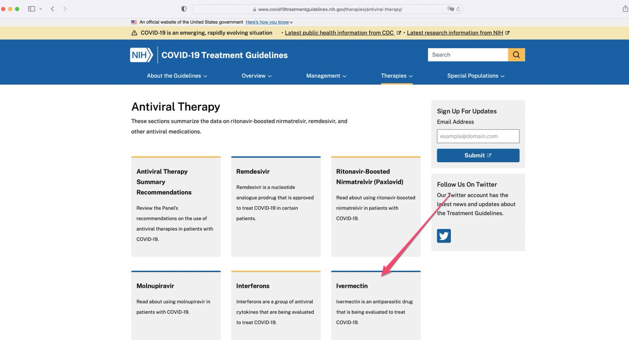Open the Molnupiravir card
This screenshot has height=353, width=629.
(176, 305)
